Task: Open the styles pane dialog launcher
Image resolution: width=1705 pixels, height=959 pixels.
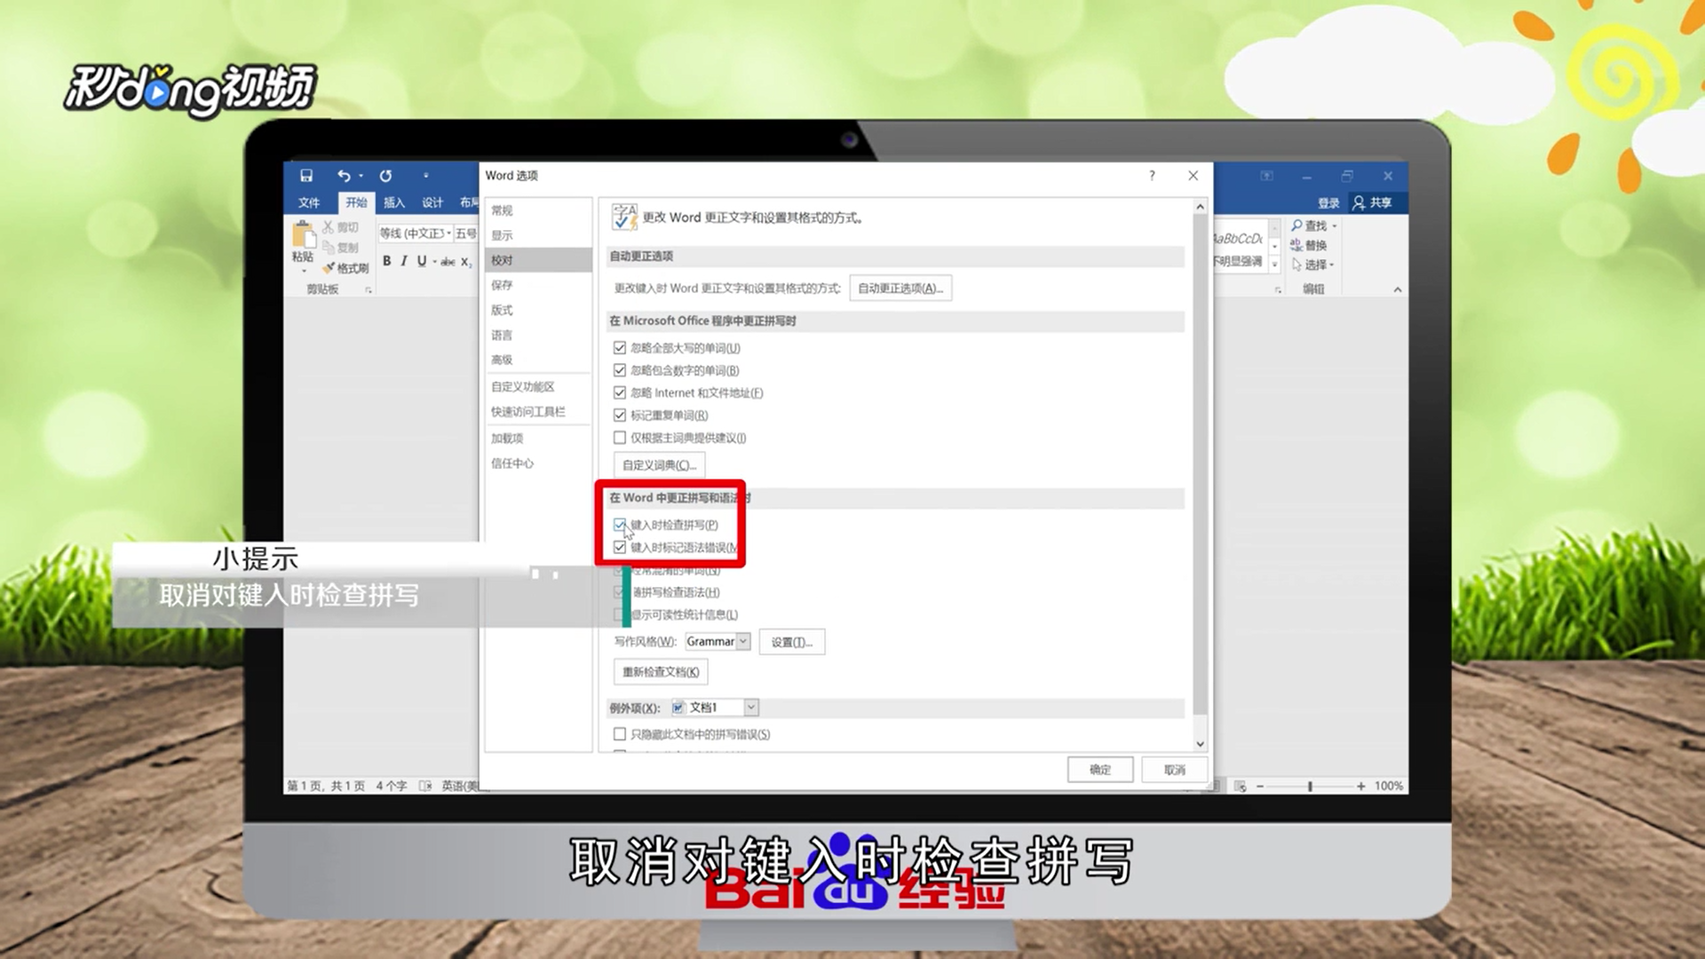Action: [x=1278, y=290]
